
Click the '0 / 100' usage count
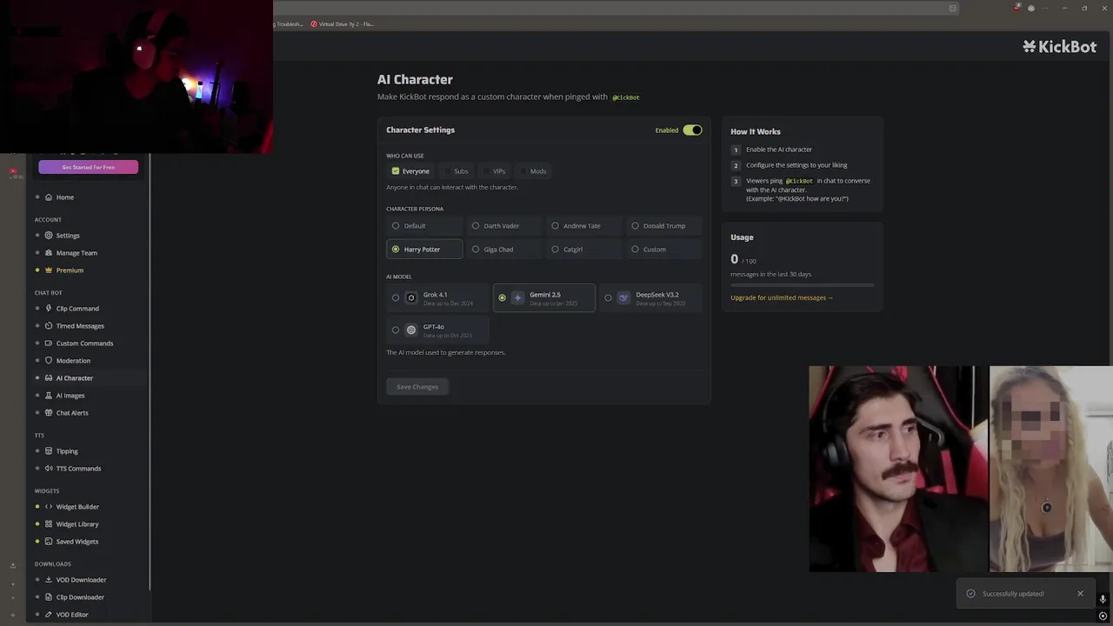(x=743, y=259)
